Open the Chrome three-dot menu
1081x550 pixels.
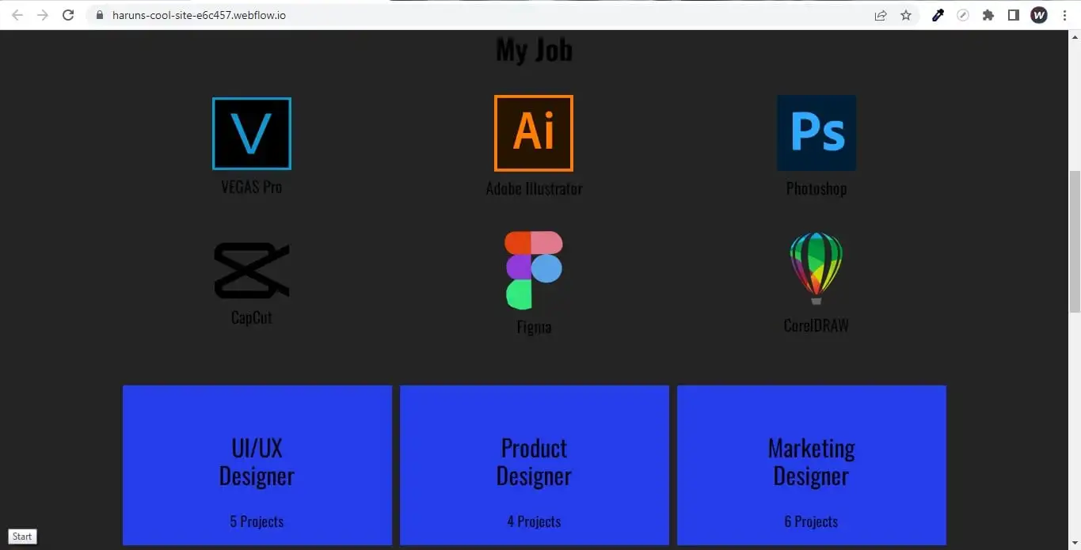[x=1064, y=15]
